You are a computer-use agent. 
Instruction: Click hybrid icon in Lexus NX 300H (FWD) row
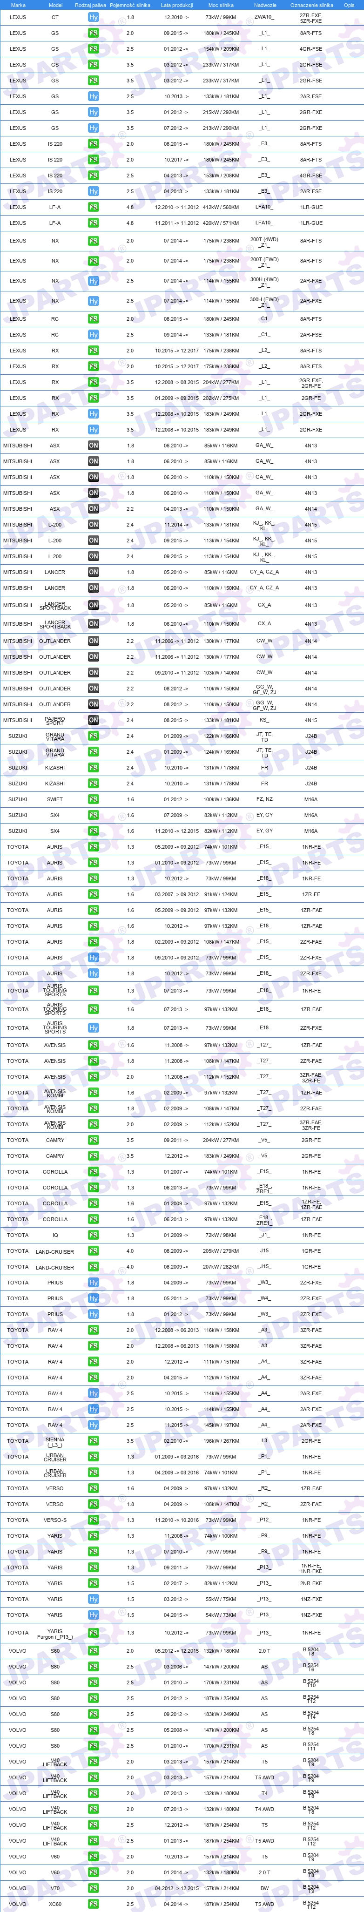pyautogui.click(x=93, y=301)
